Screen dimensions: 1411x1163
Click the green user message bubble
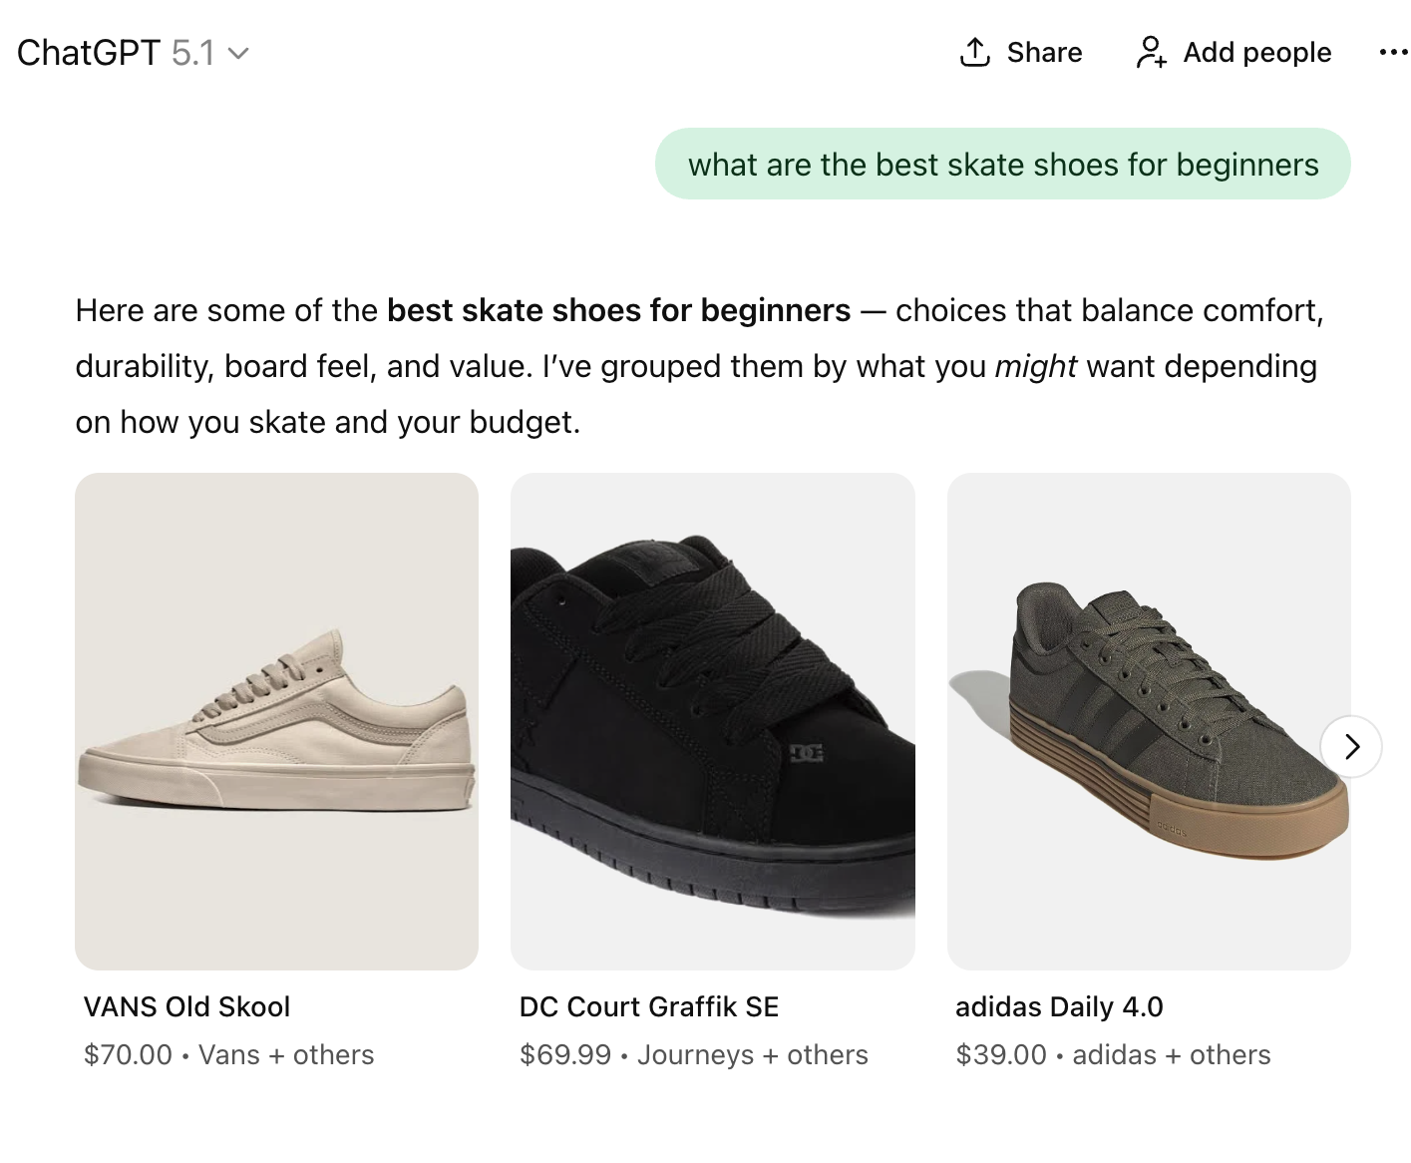pyautogui.click(x=1002, y=165)
